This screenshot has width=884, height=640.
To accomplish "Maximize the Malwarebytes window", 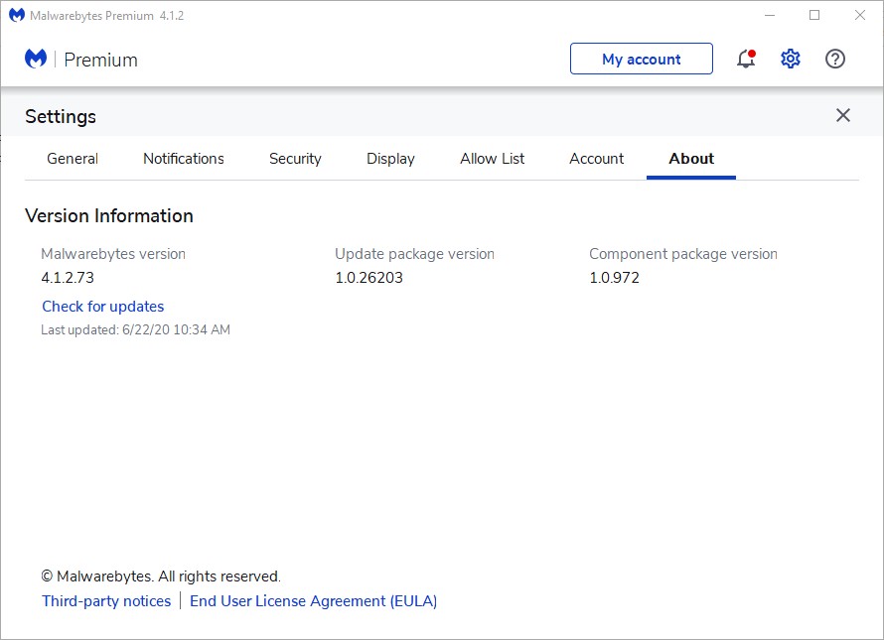I will 814,16.
